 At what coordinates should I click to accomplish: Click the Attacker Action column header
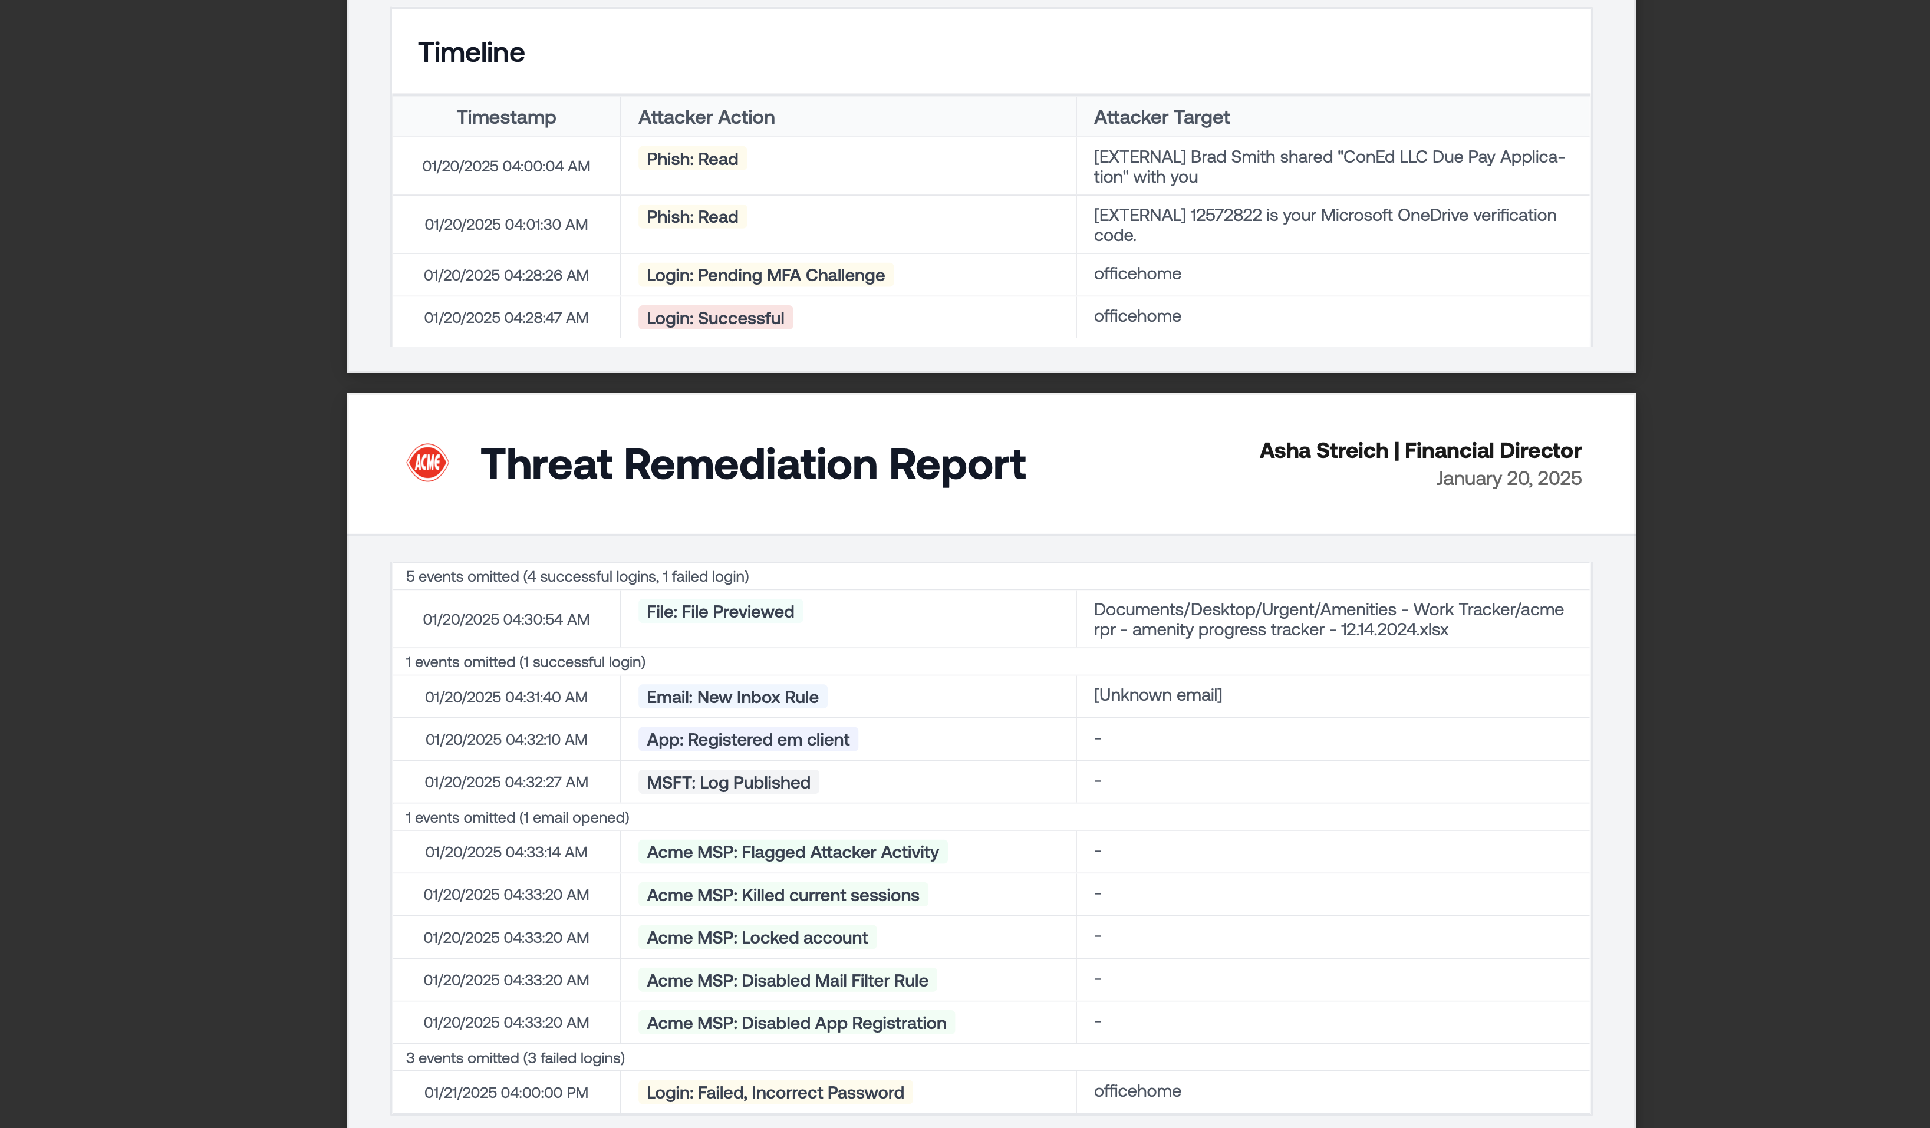click(x=706, y=117)
